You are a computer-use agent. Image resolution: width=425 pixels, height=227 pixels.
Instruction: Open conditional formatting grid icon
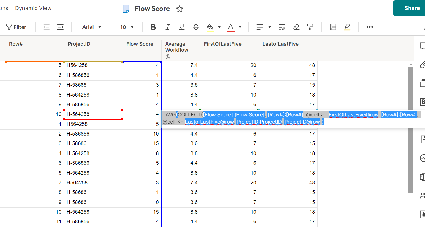333,27
